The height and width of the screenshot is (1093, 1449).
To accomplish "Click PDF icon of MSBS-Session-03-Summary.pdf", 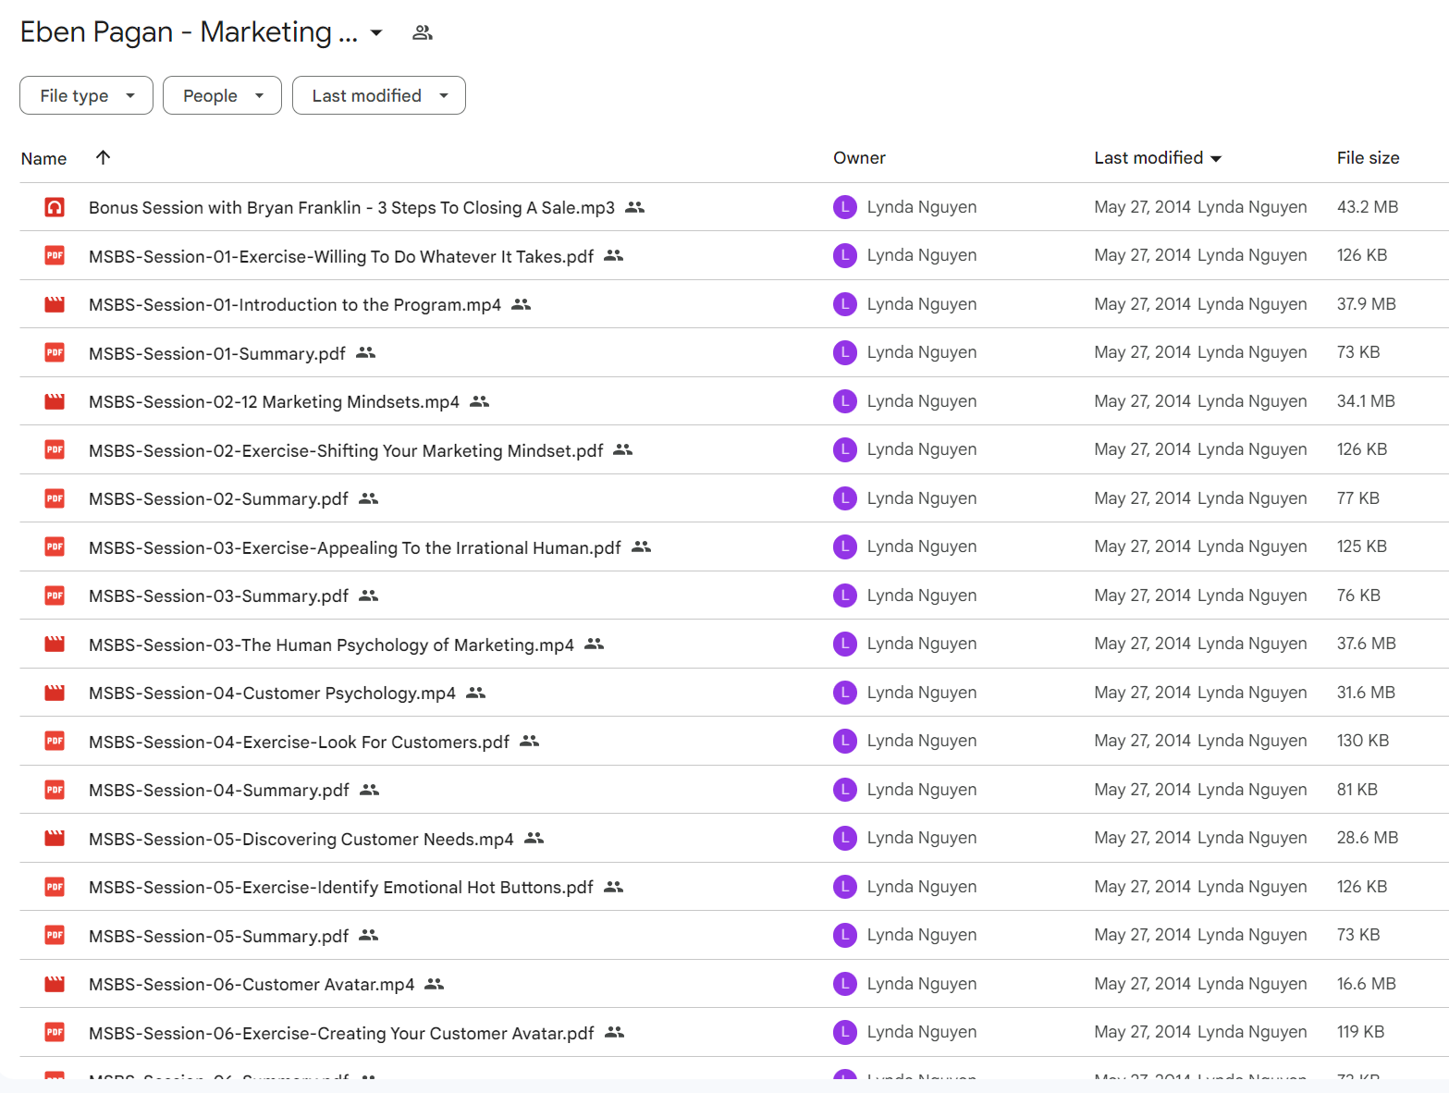I will click(55, 596).
